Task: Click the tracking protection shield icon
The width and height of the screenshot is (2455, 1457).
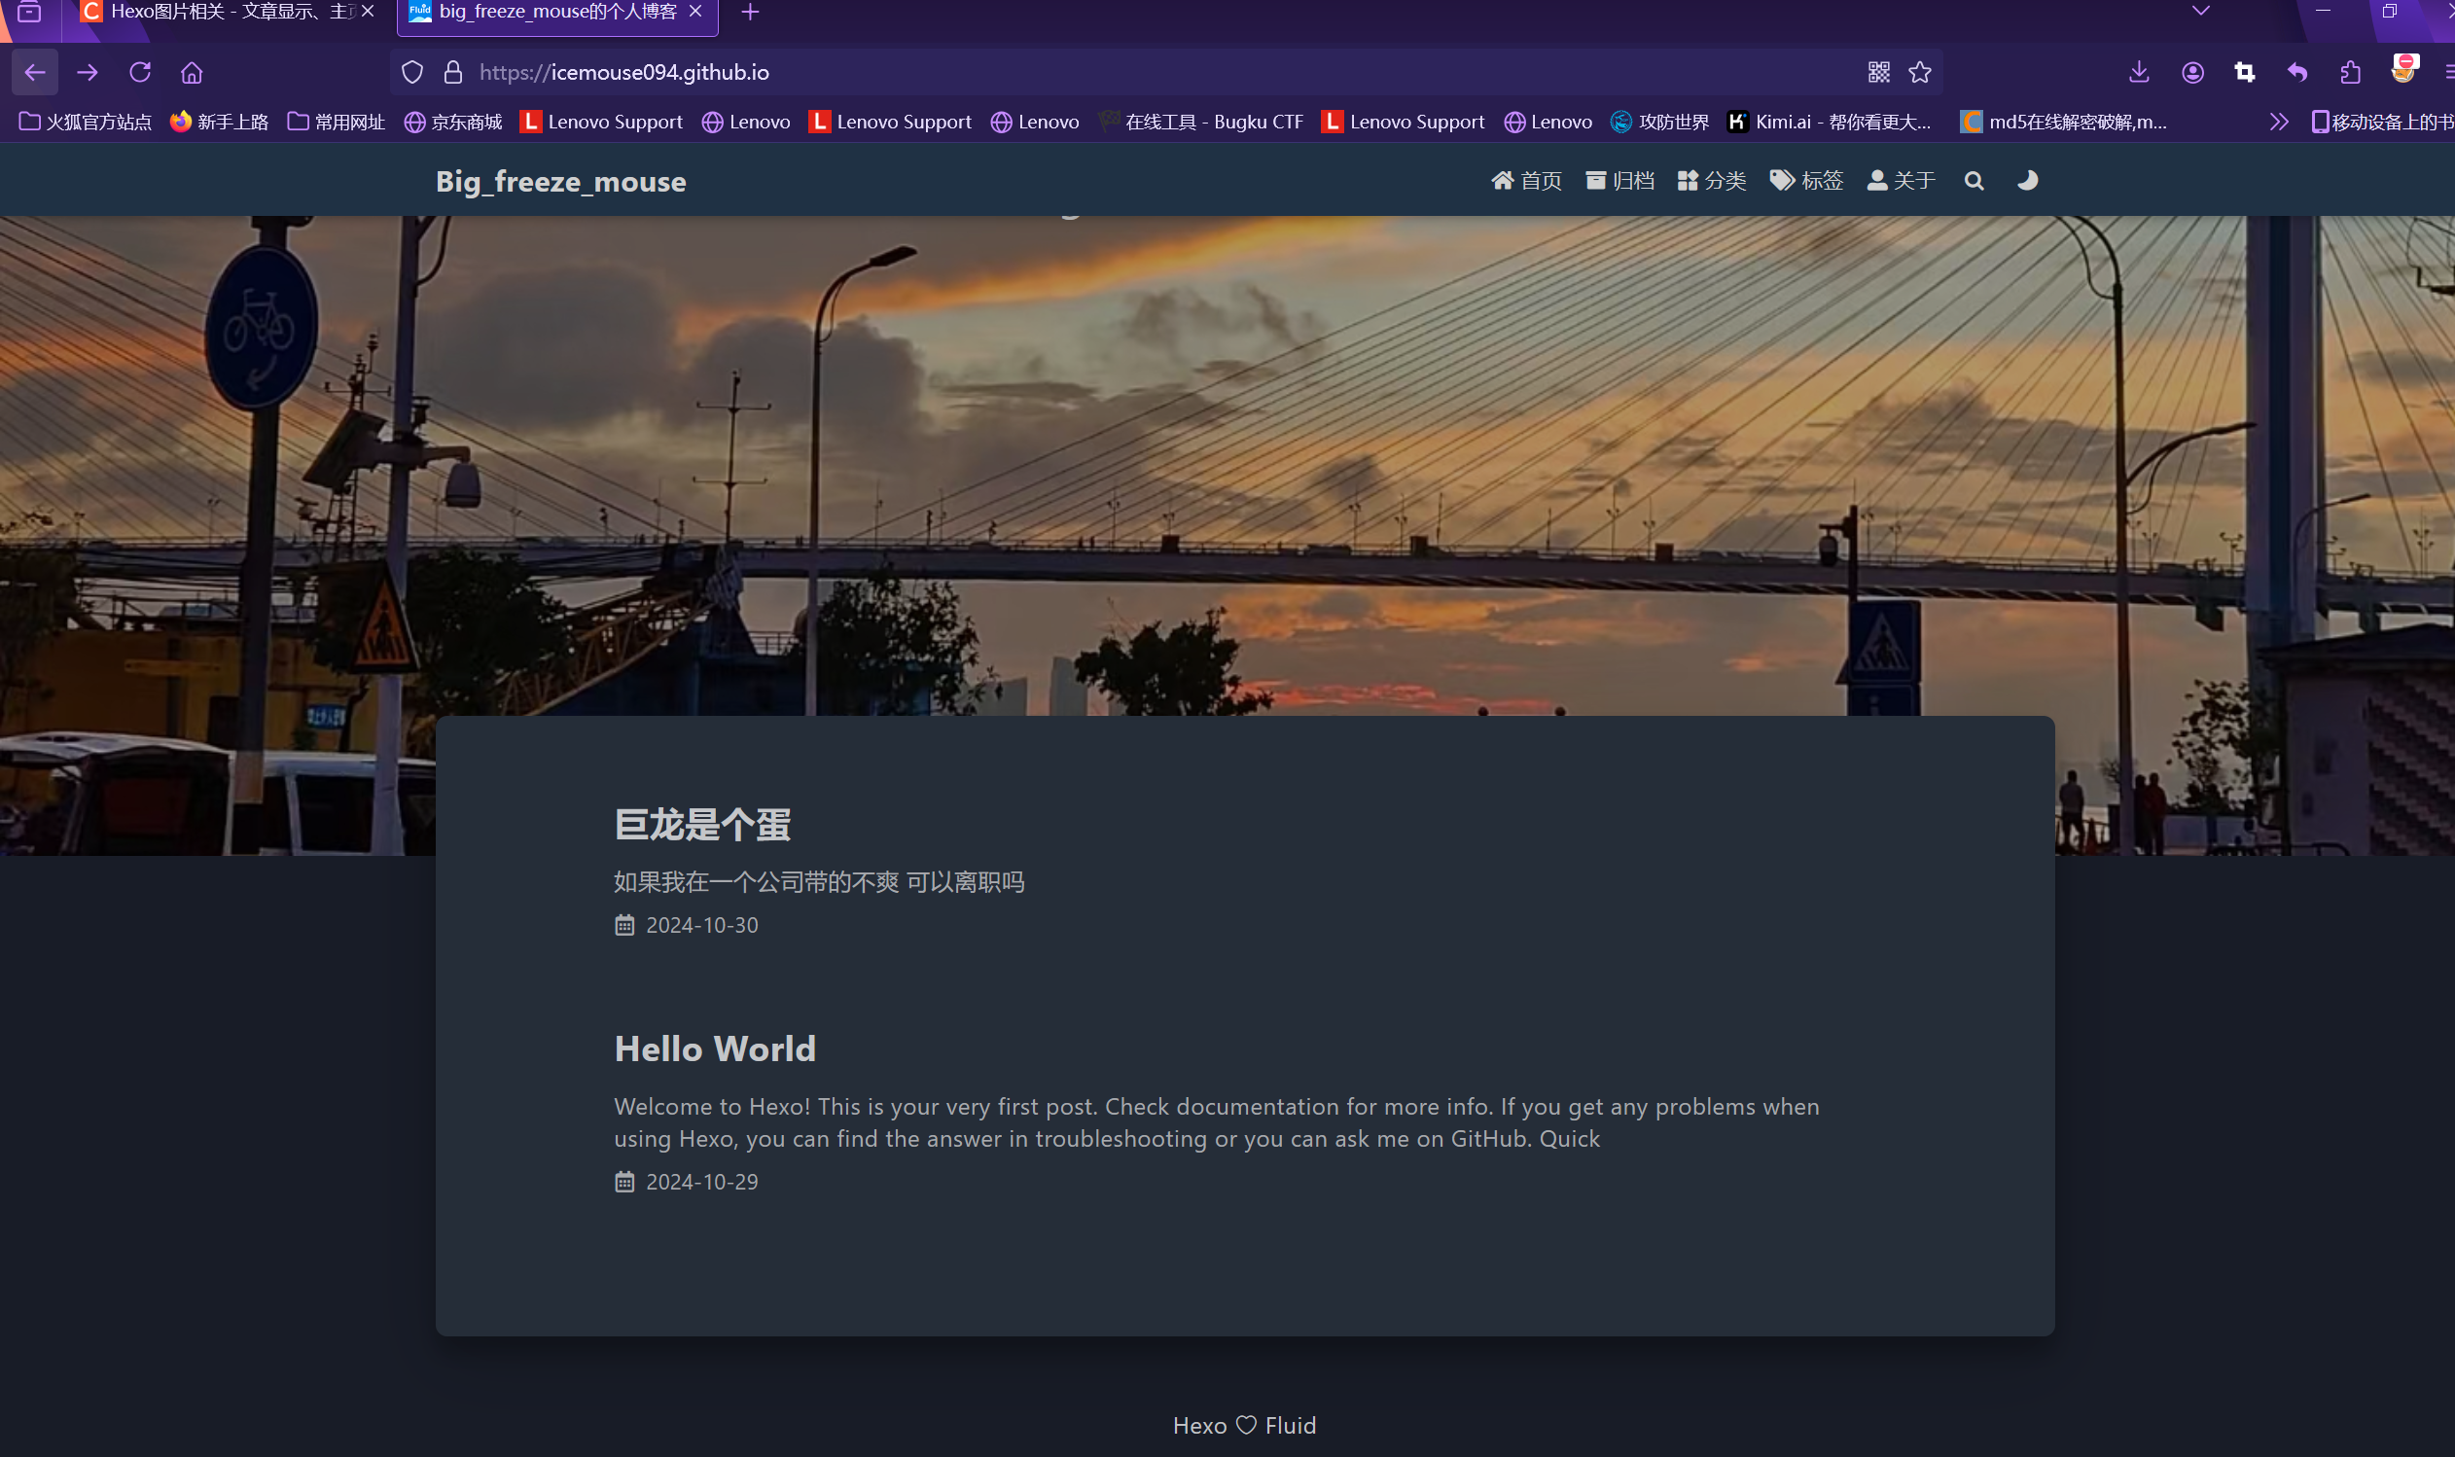Action: [x=412, y=72]
